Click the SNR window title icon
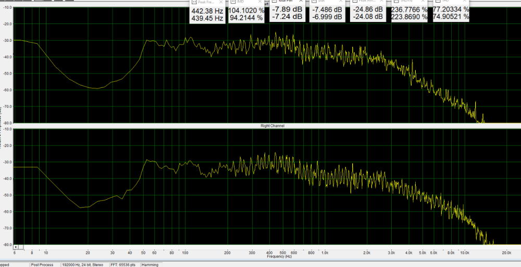The width and height of the screenshot is (521, 267). click(314, 2)
